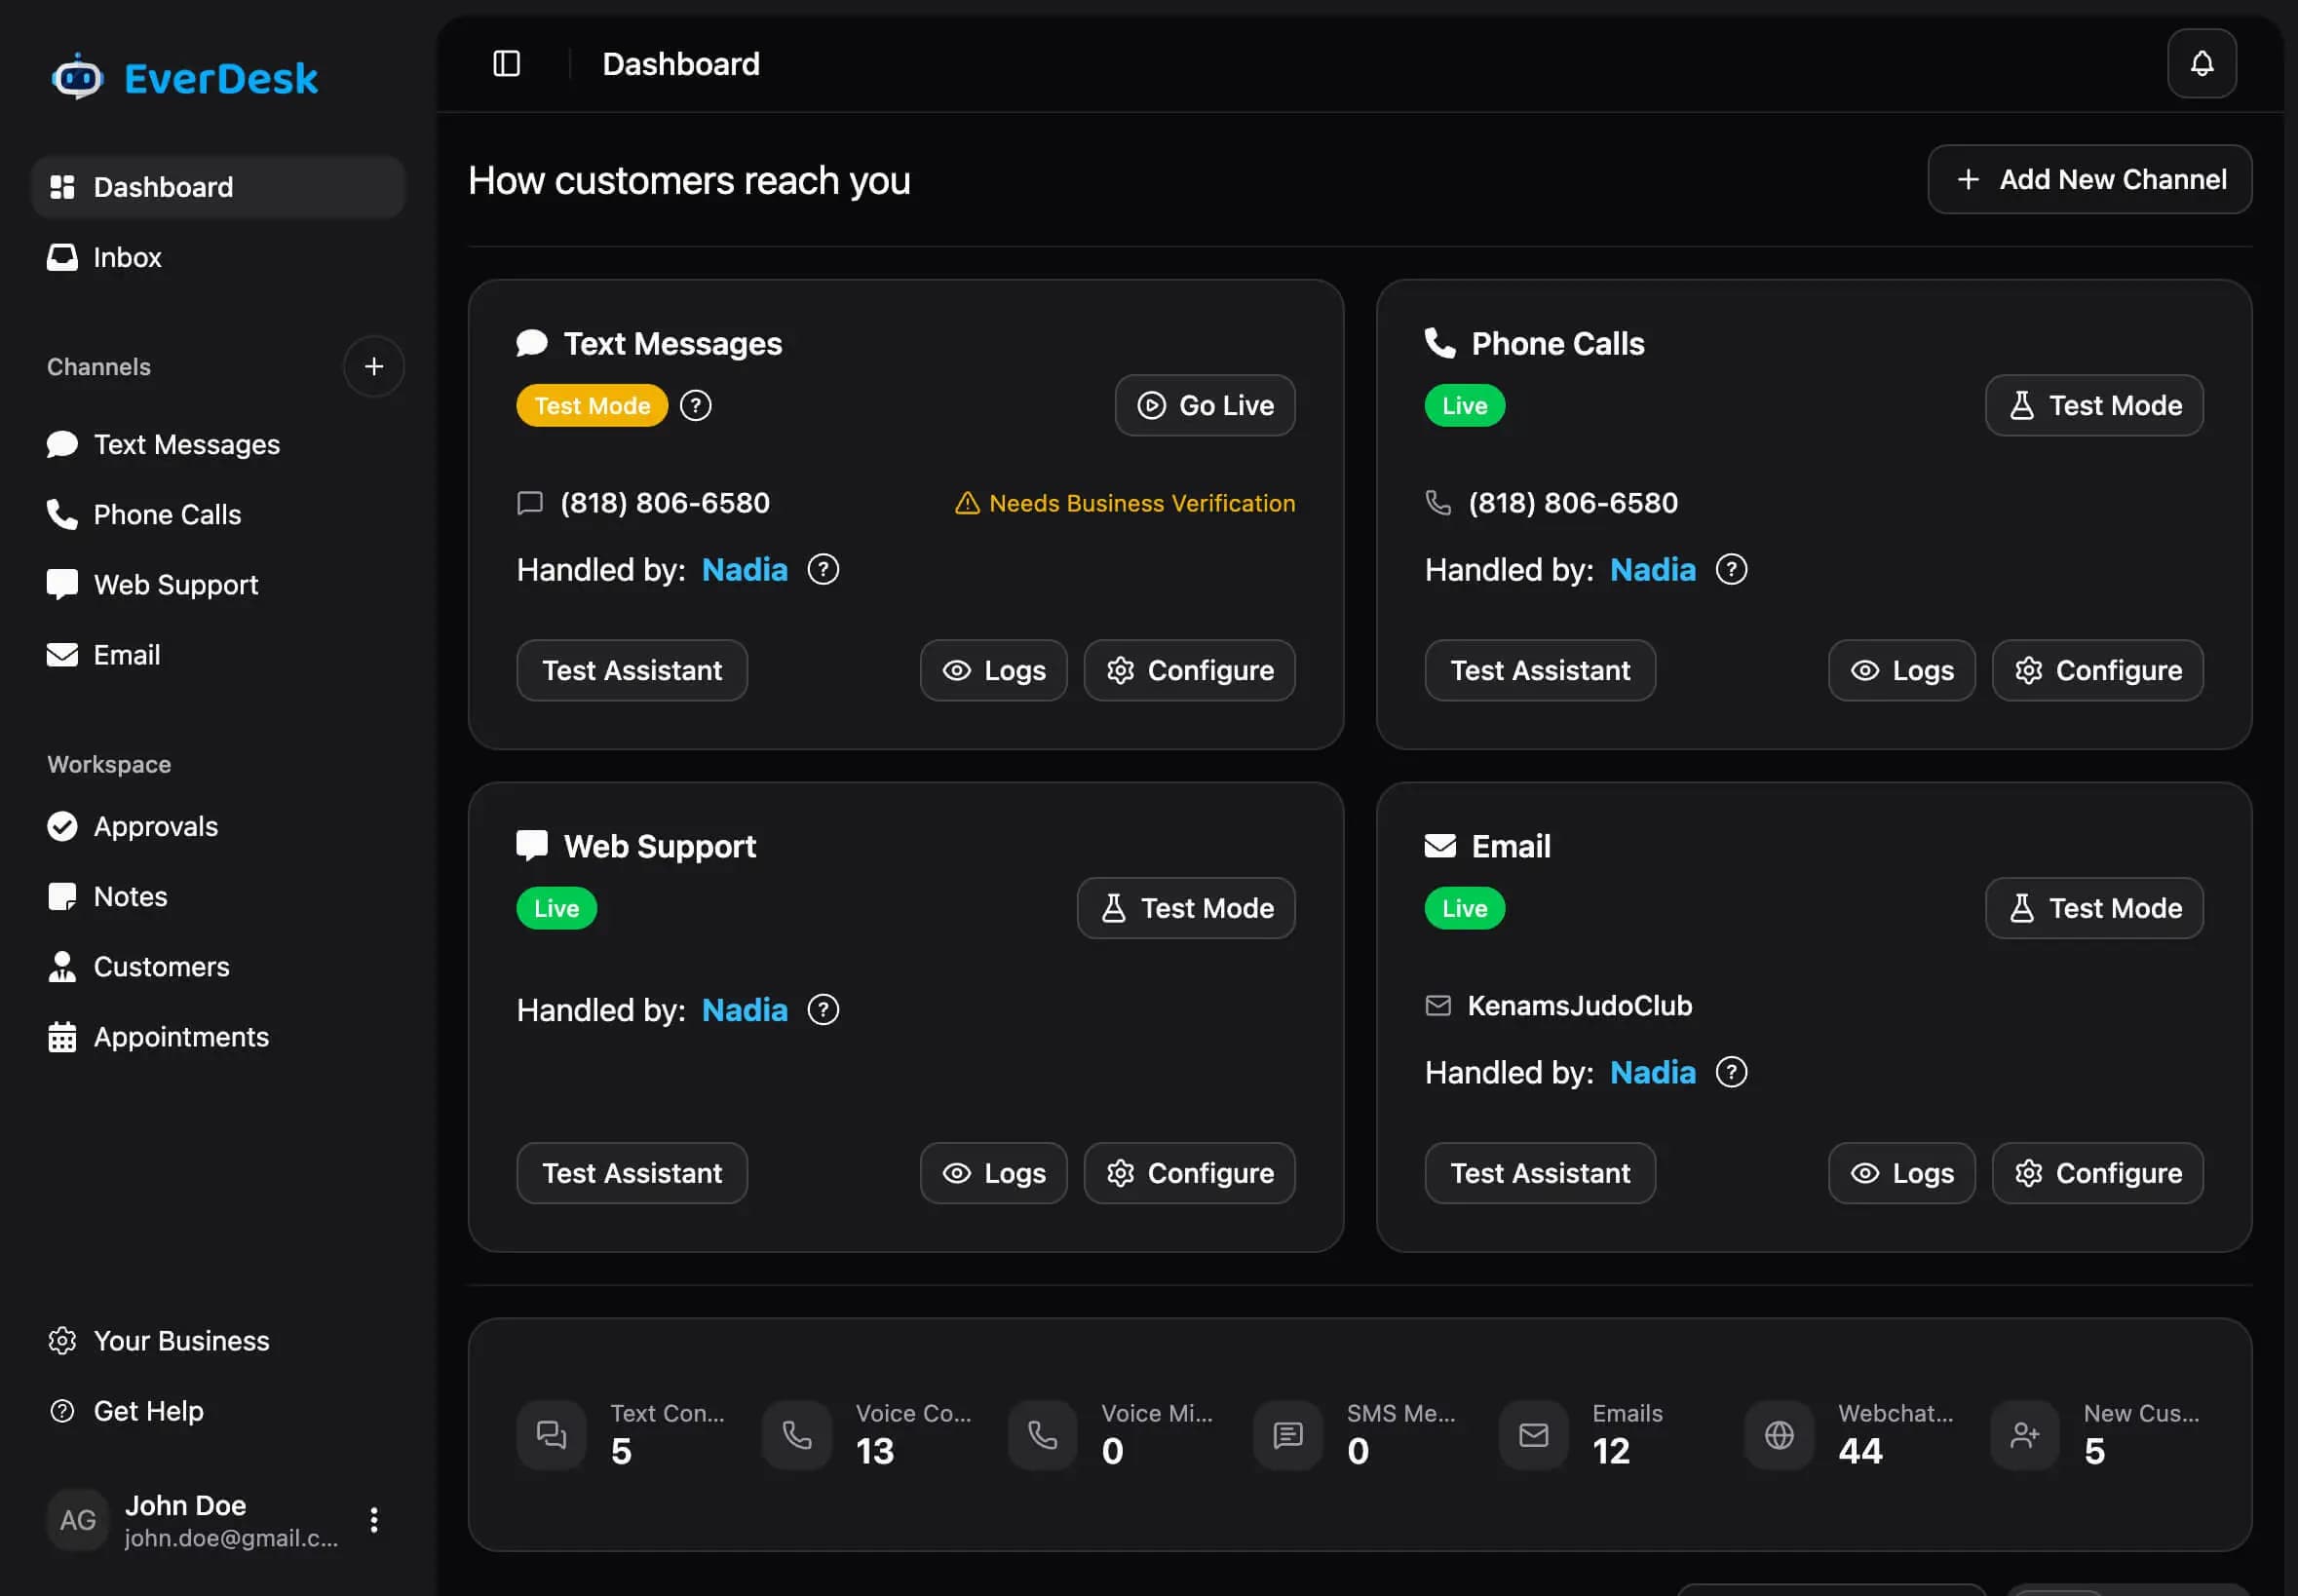Viewport: 2298px width, 1596px height.
Task: Open the Appointments section
Action: point(181,1036)
